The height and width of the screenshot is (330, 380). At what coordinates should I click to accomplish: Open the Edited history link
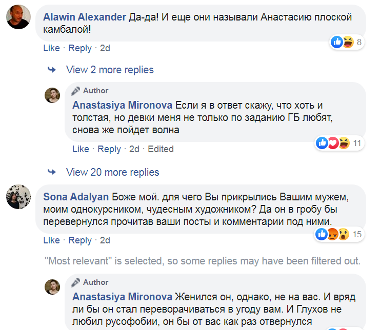pyautogui.click(x=161, y=149)
